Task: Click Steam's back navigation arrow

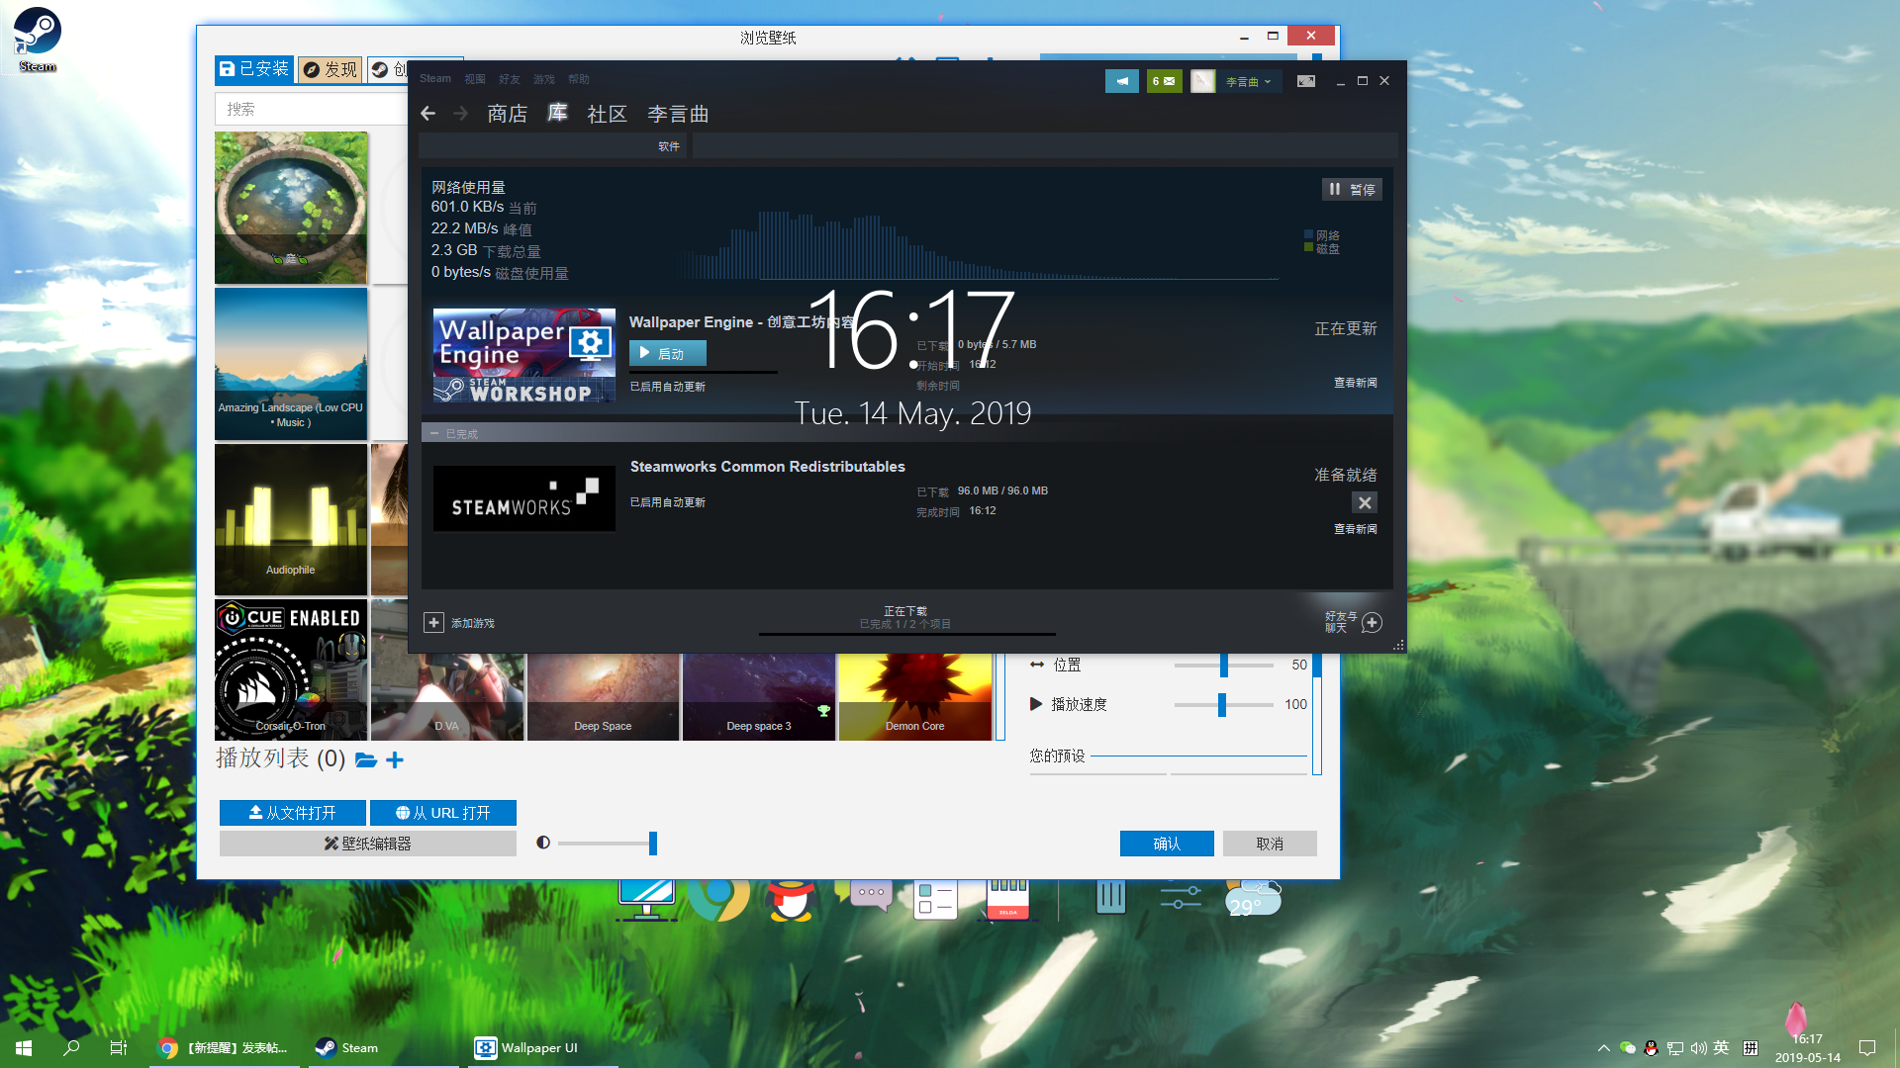Action: coord(427,114)
